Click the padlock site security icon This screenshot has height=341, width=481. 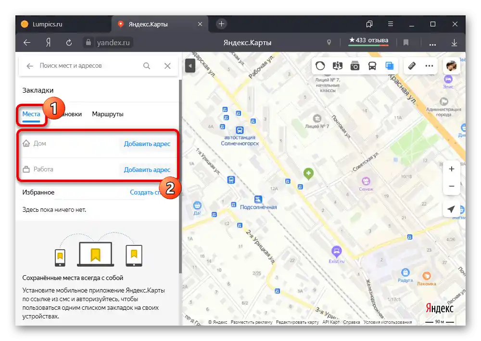(89, 42)
